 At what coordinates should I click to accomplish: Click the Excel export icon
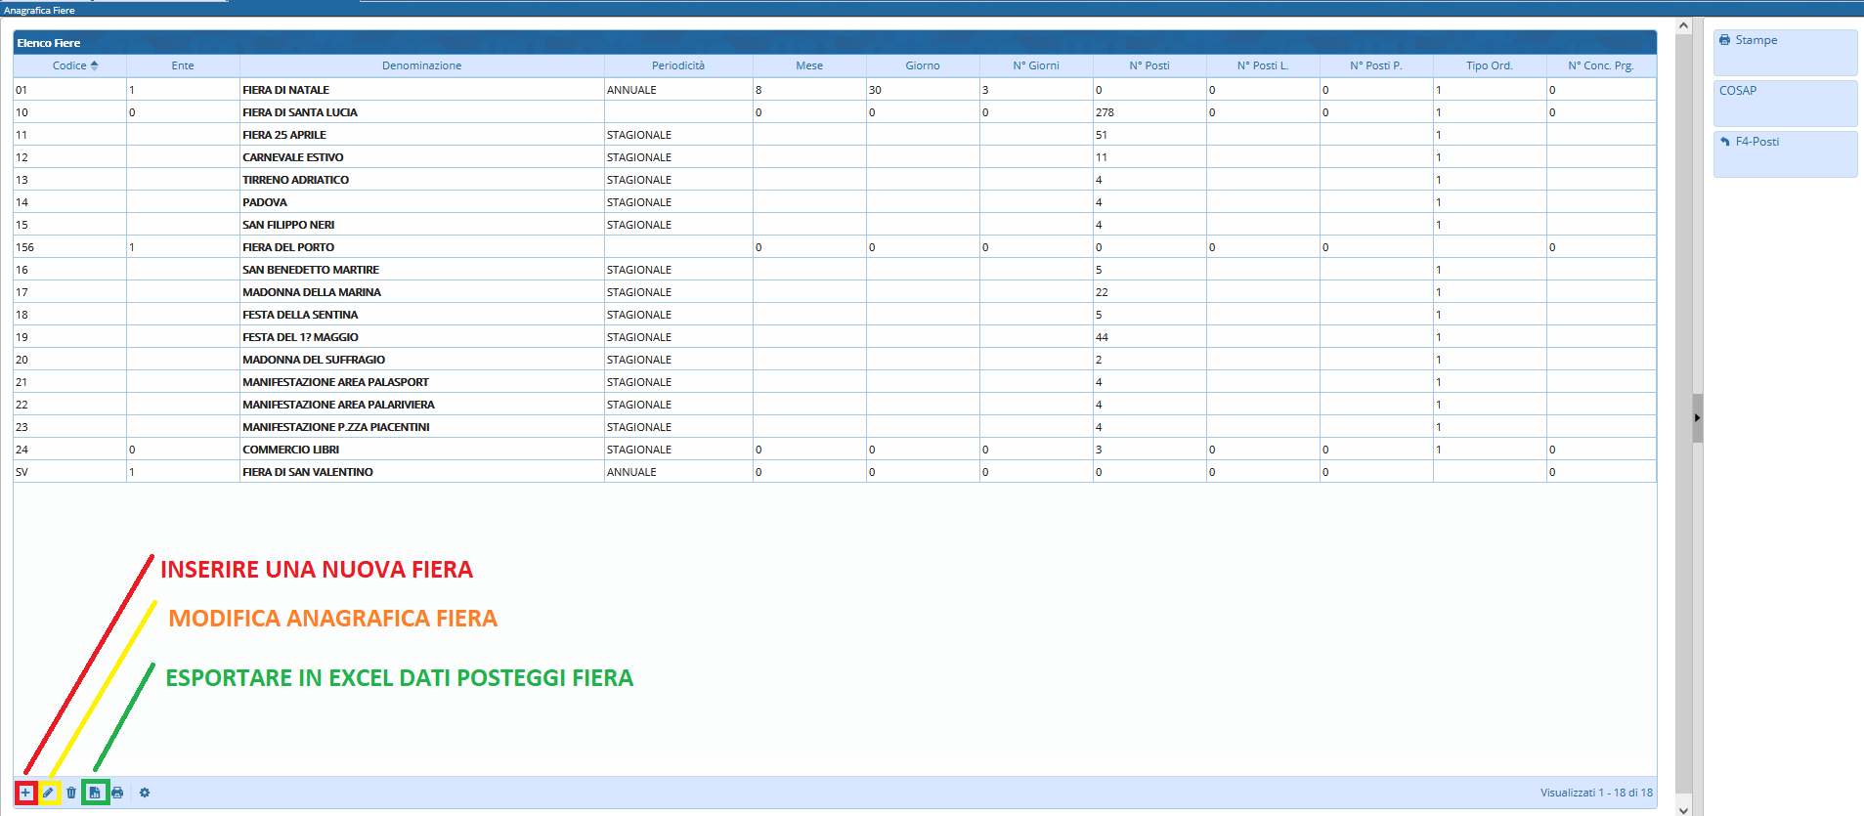pos(95,793)
